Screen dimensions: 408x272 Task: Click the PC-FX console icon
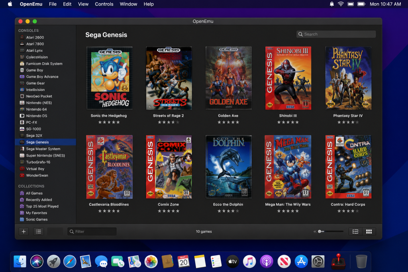22,122
